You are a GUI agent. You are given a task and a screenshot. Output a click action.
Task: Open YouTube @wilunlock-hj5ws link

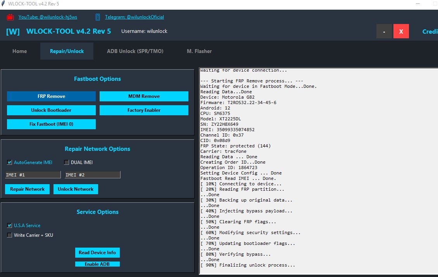click(48, 17)
